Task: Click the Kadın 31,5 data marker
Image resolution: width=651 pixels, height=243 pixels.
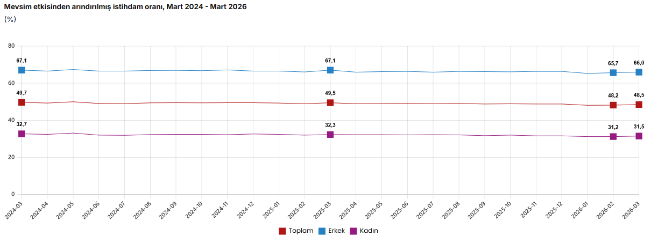Action: [x=639, y=136]
